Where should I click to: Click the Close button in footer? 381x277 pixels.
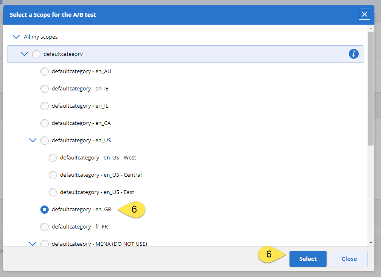(349, 259)
